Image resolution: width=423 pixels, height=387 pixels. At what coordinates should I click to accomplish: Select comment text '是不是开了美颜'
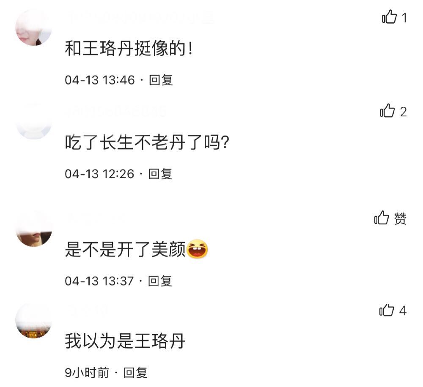126,249
